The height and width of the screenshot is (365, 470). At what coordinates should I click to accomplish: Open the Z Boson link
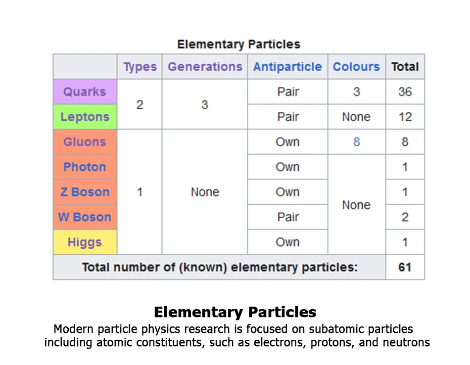(85, 192)
